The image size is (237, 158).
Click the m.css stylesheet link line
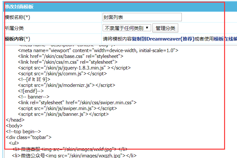[x=67, y=62]
